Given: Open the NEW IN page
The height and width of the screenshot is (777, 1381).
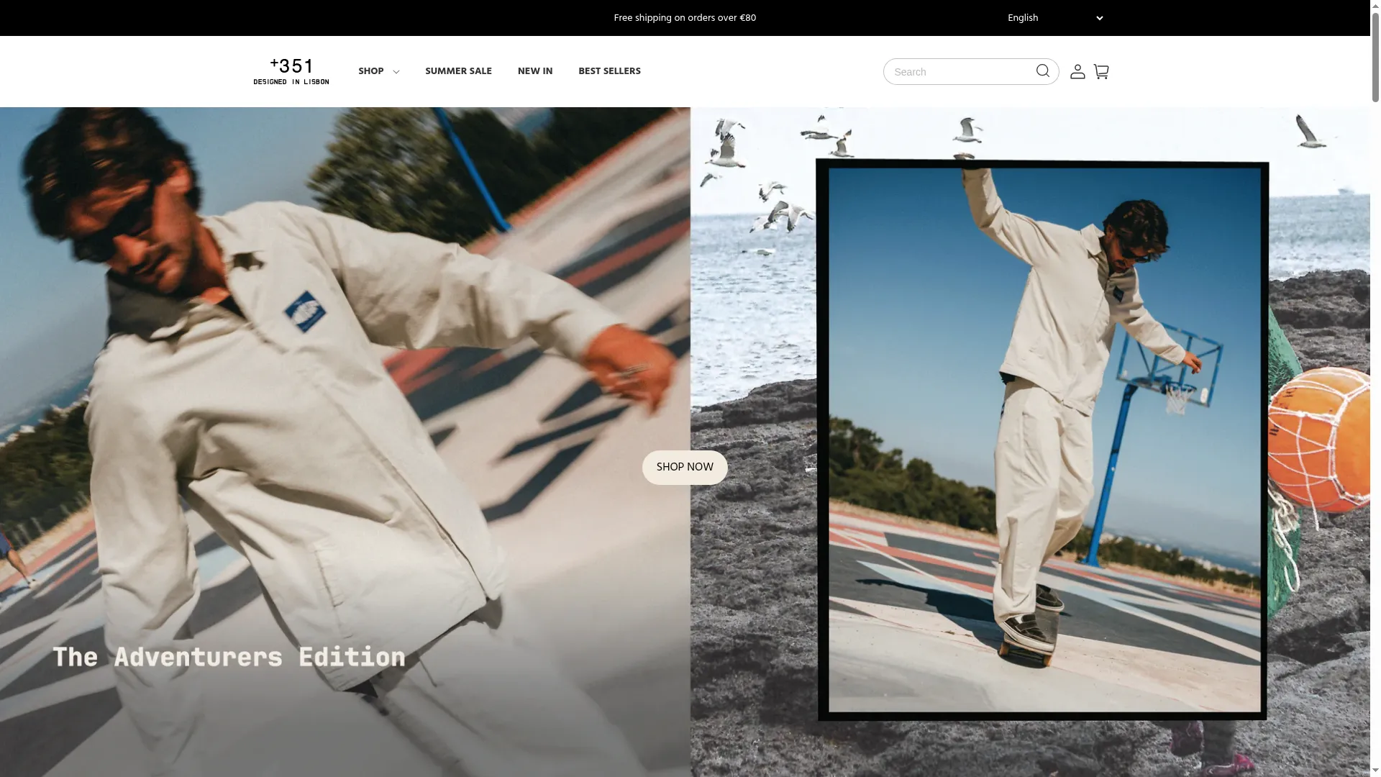Looking at the screenshot, I should pos(535,71).
